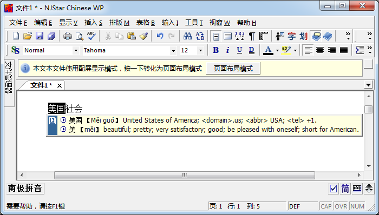Image resolution: width=379 pixels, height=215 pixels.
Task: Print the document
Action: (68, 36)
